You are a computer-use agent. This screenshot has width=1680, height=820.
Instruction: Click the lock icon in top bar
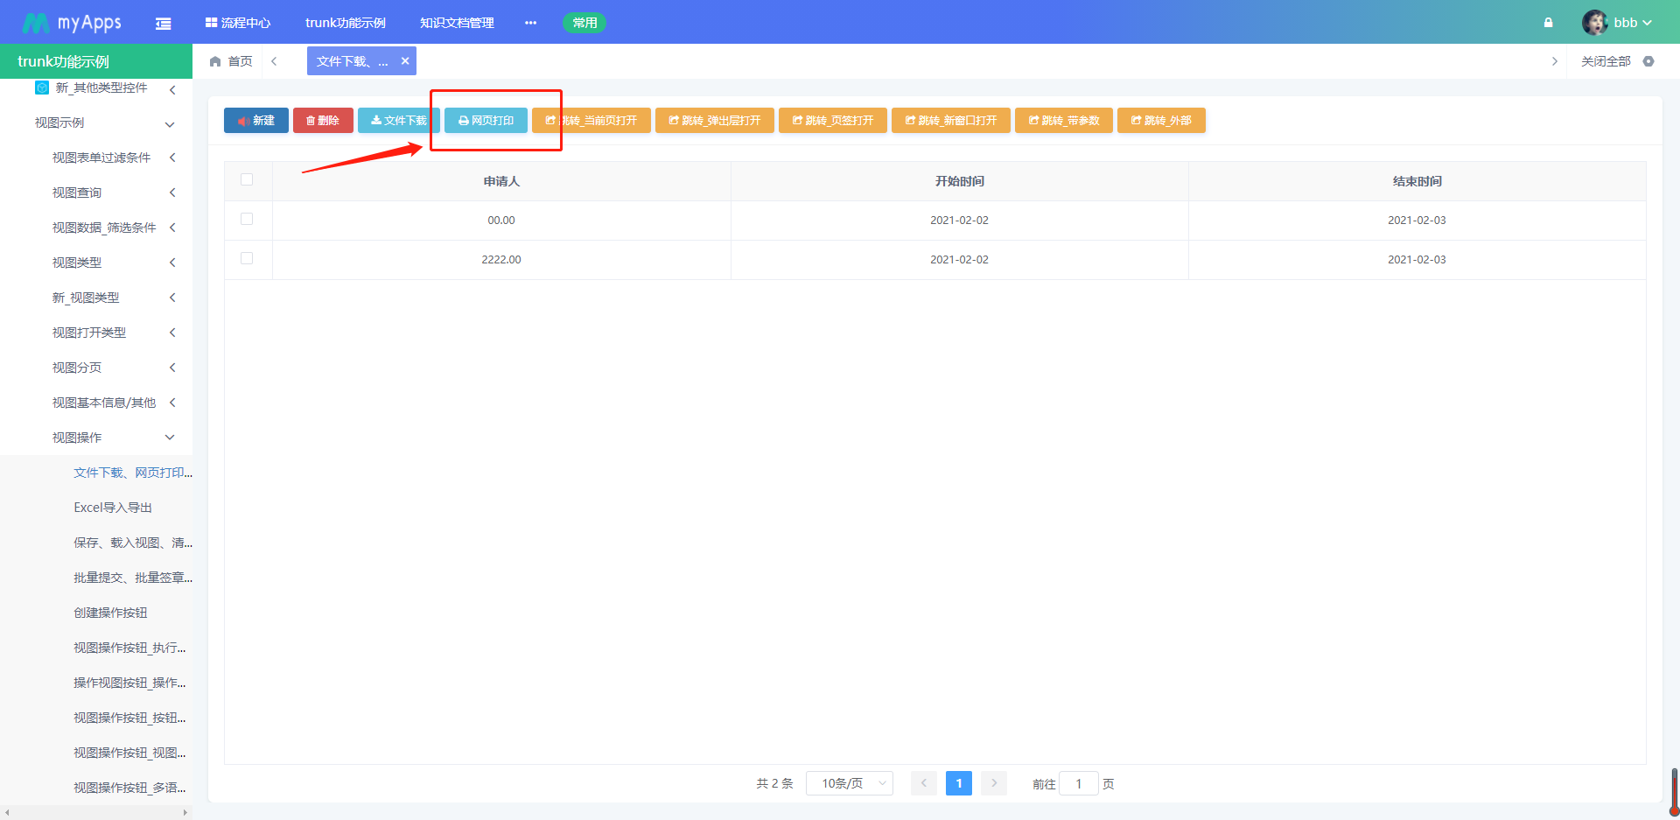(x=1548, y=23)
